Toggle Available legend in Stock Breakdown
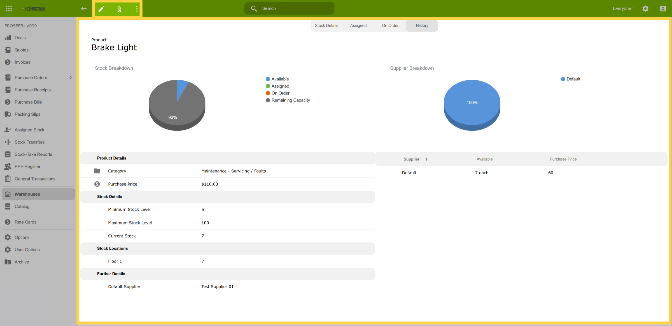This screenshot has height=326, width=672. [277, 79]
